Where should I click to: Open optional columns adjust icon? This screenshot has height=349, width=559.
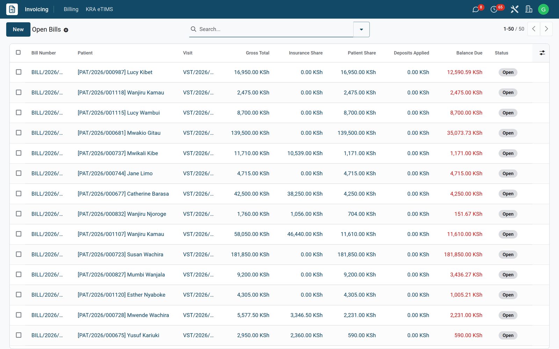[542, 53]
